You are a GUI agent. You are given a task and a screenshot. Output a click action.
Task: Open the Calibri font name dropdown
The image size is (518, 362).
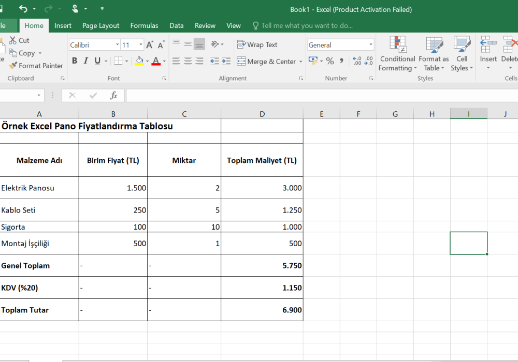pos(117,45)
